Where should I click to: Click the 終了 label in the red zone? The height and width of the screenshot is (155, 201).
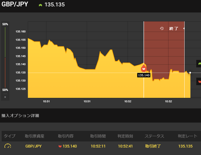pyautogui.click(x=174, y=28)
